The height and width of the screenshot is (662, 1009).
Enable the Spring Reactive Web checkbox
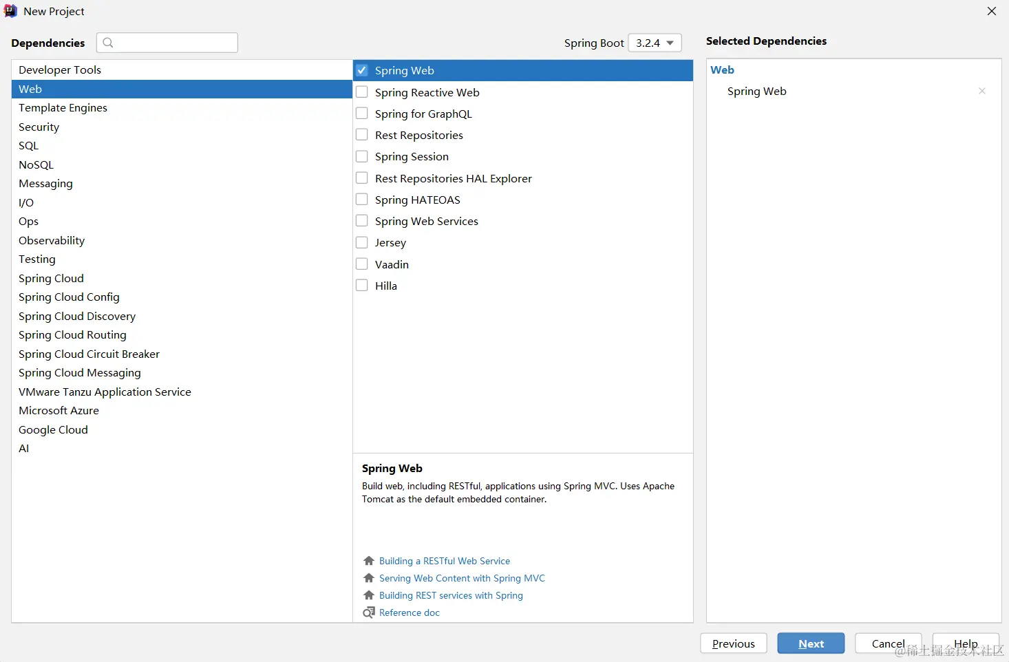pos(362,92)
